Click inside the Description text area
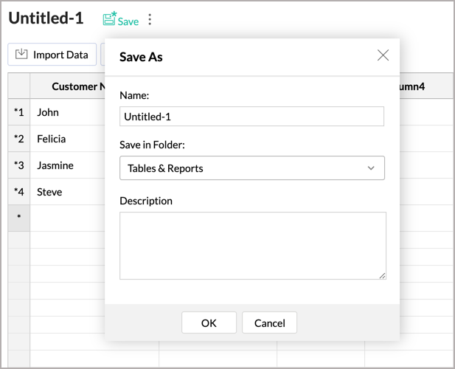 pyautogui.click(x=252, y=246)
